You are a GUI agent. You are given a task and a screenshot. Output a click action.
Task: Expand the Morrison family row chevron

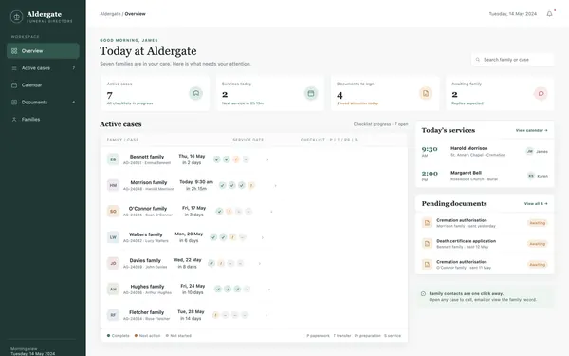pyautogui.click(x=275, y=186)
